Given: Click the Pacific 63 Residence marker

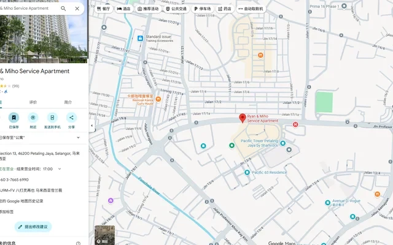Looking at the screenshot, I should tap(247, 173).
